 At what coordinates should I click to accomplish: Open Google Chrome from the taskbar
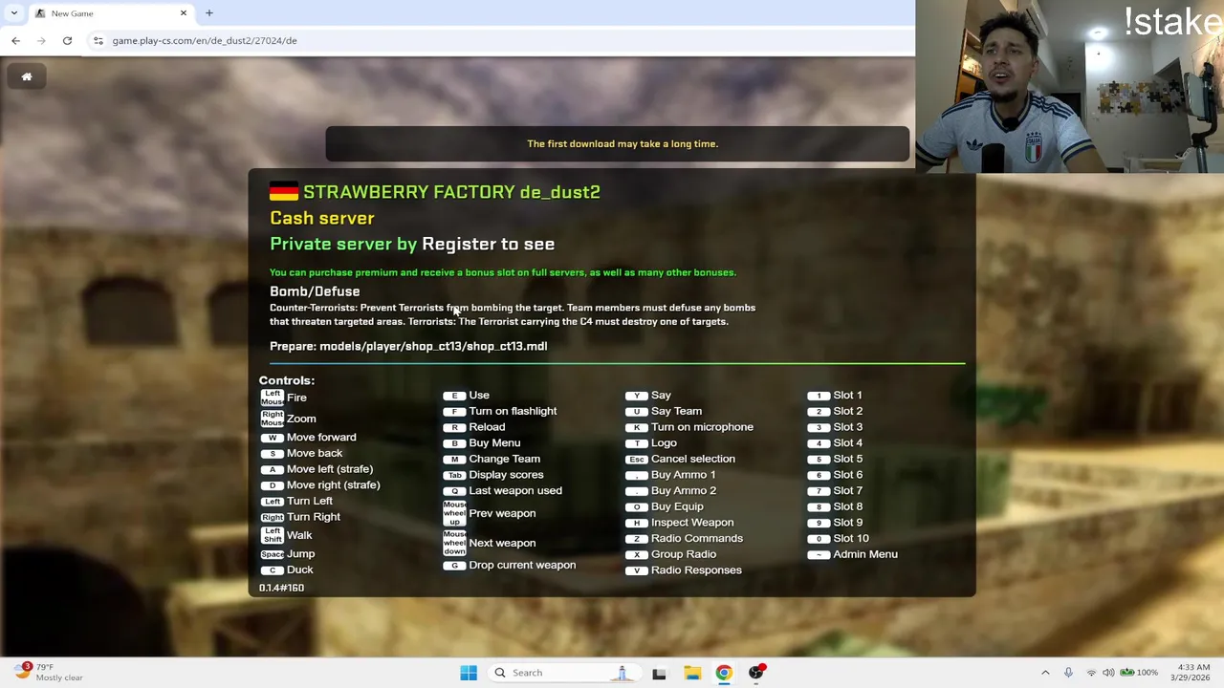724,673
